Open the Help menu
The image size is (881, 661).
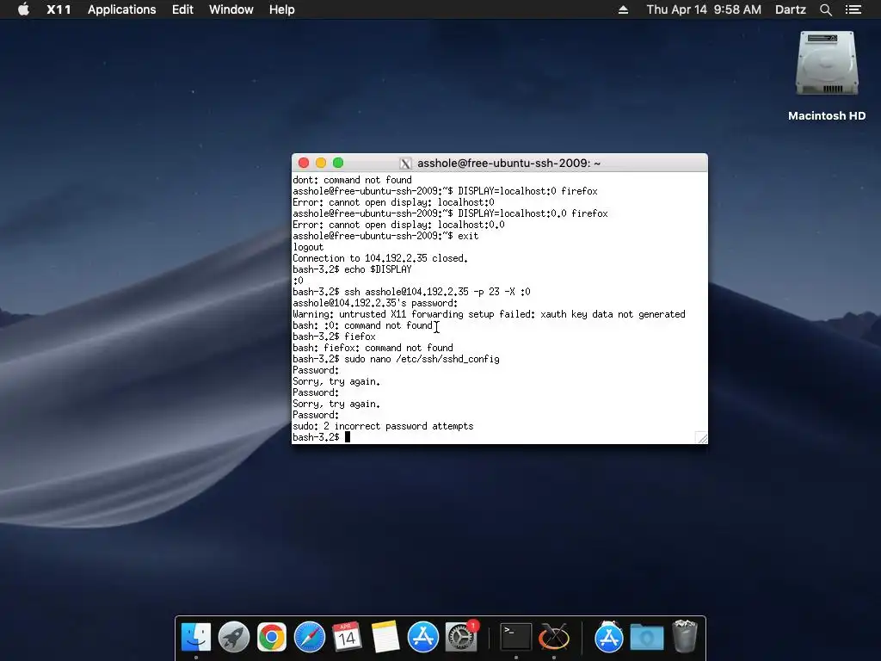(281, 9)
